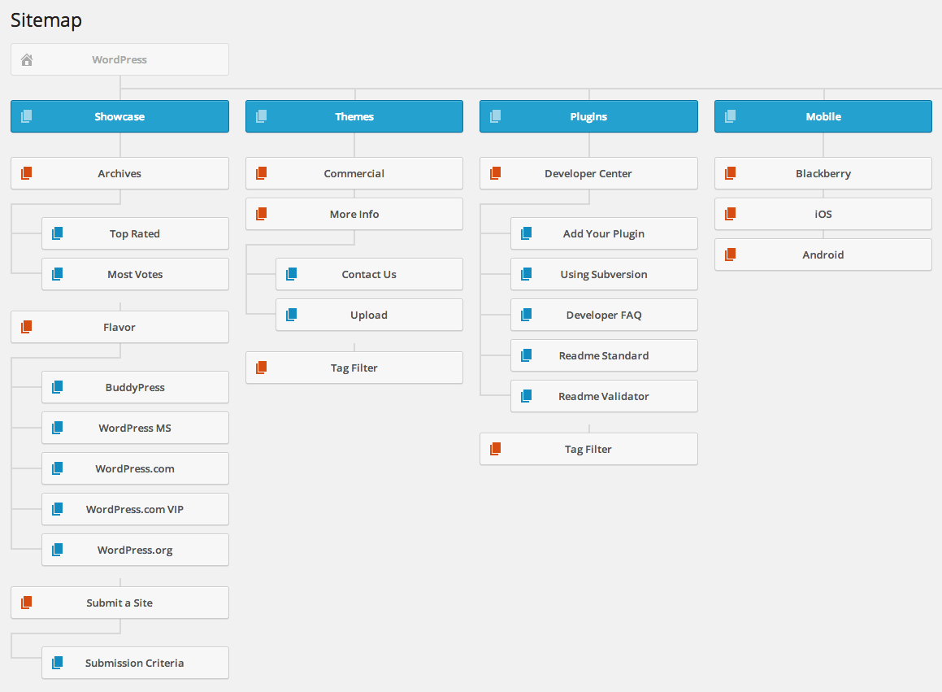Viewport: 942px width, 692px height.
Task: Click the home icon beside WordPress
Action: click(x=27, y=59)
